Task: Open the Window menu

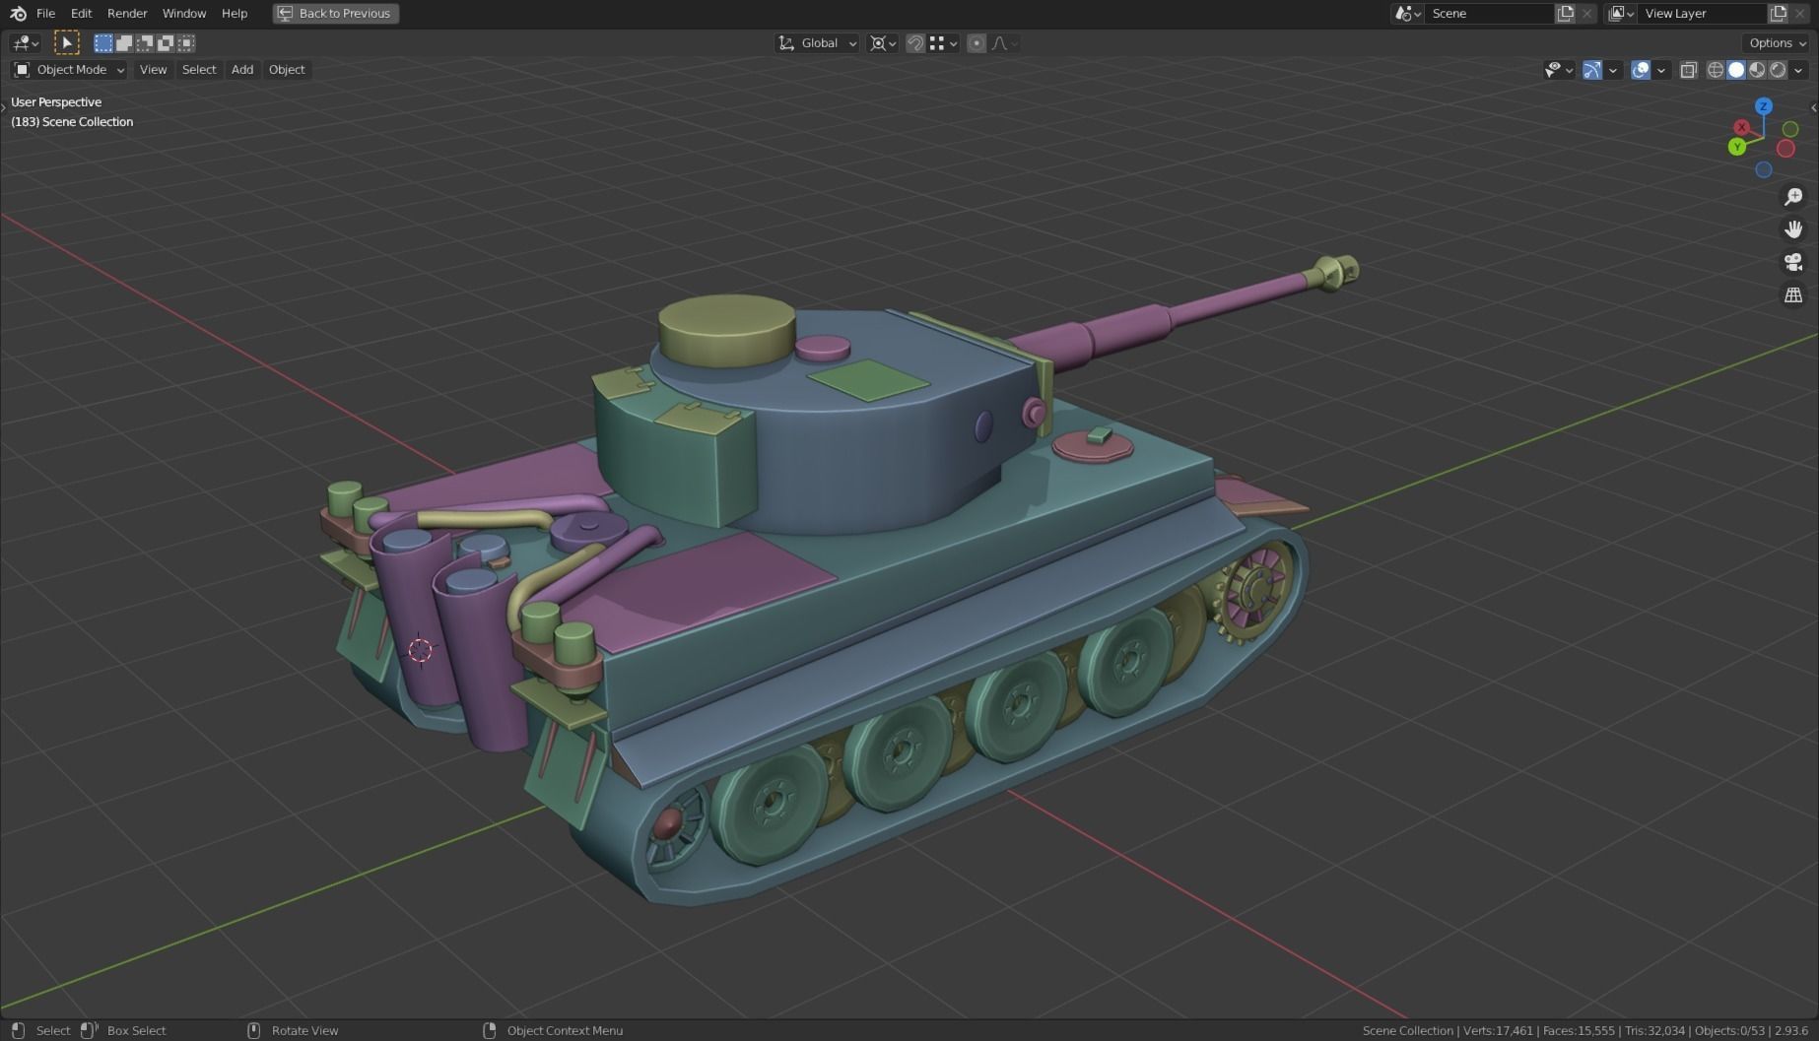Action: [x=184, y=14]
